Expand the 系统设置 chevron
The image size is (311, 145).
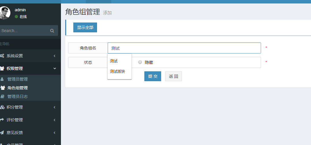pos(54,56)
